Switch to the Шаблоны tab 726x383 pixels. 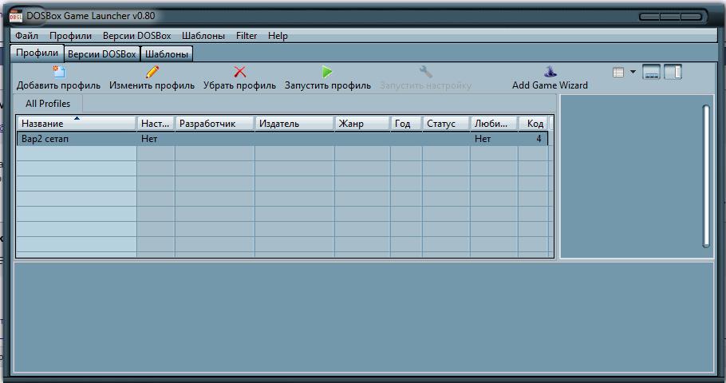167,54
